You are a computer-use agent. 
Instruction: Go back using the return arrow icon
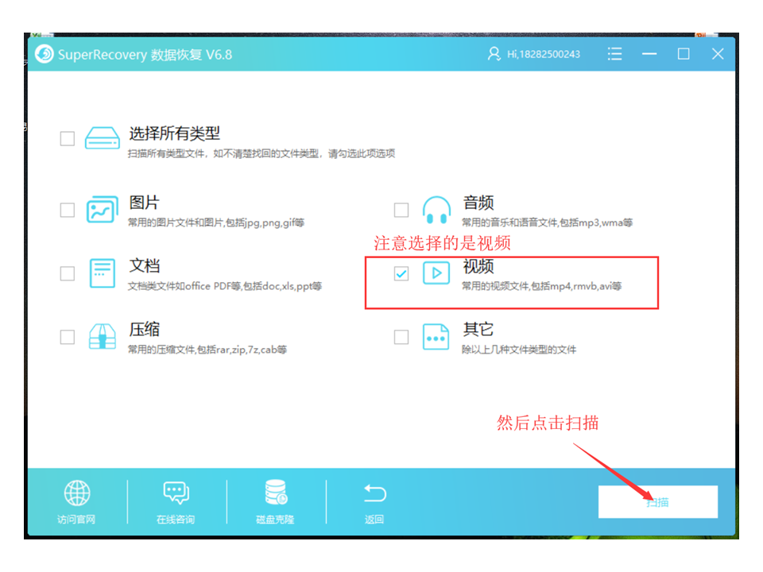click(374, 493)
